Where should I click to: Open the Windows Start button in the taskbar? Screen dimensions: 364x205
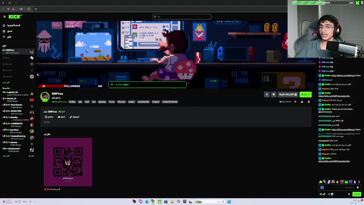click(x=229, y=202)
